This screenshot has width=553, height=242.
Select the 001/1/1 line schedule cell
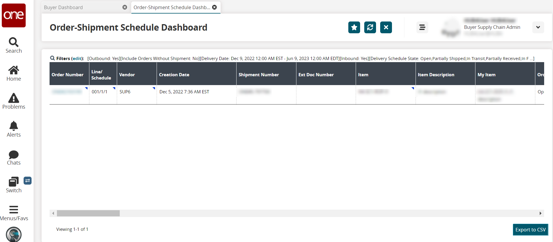tap(103, 95)
